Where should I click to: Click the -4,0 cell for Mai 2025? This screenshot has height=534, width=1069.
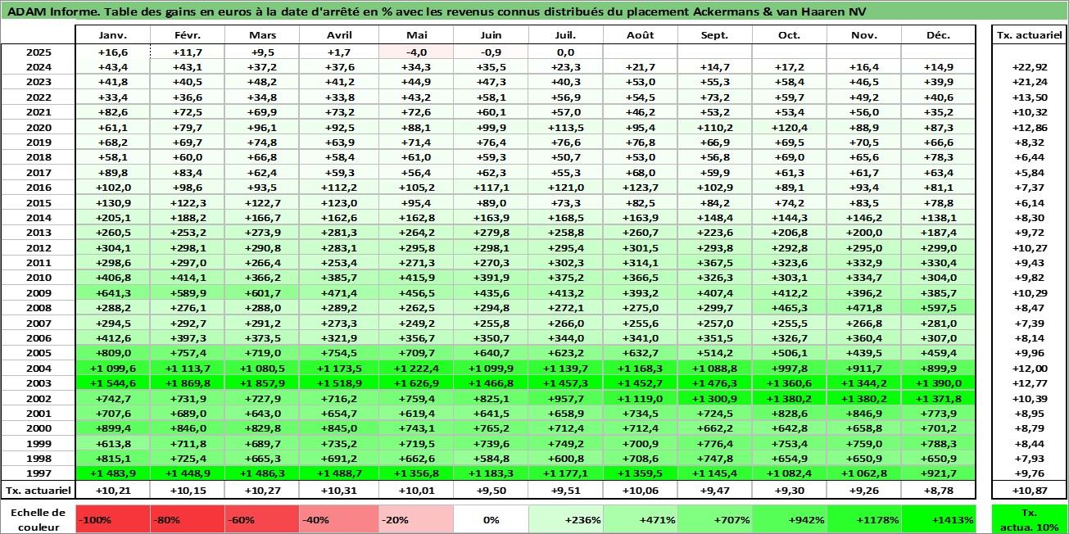(415, 52)
